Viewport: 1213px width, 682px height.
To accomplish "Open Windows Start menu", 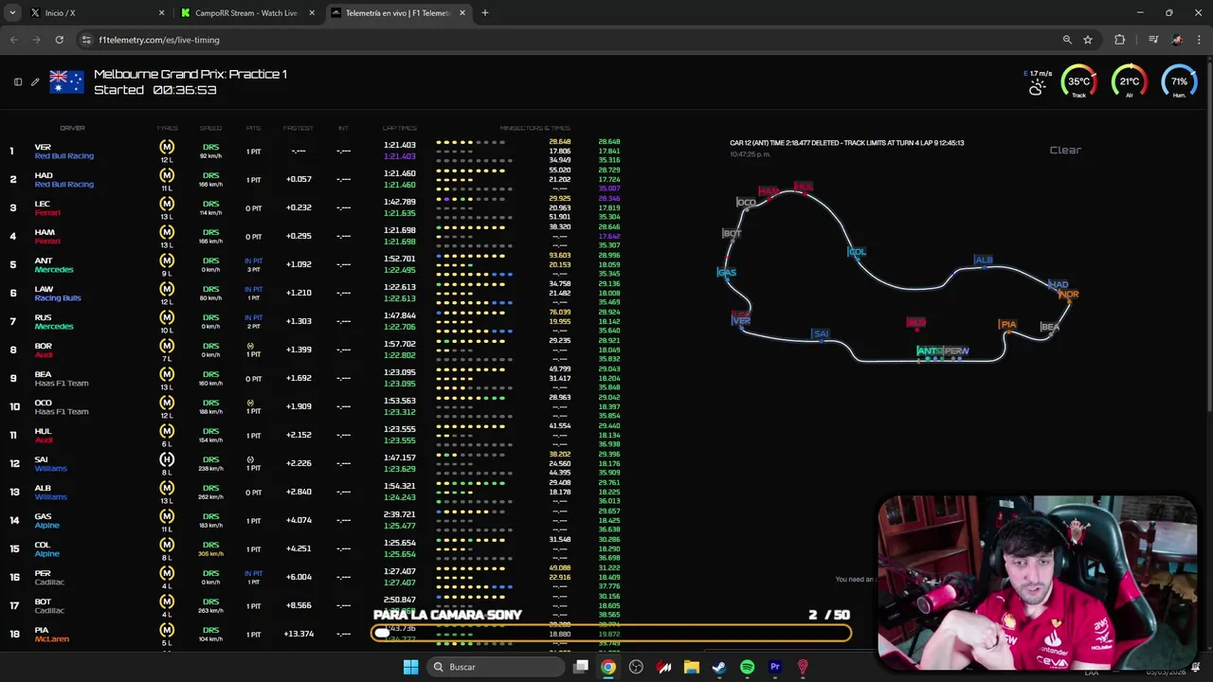I will [410, 667].
